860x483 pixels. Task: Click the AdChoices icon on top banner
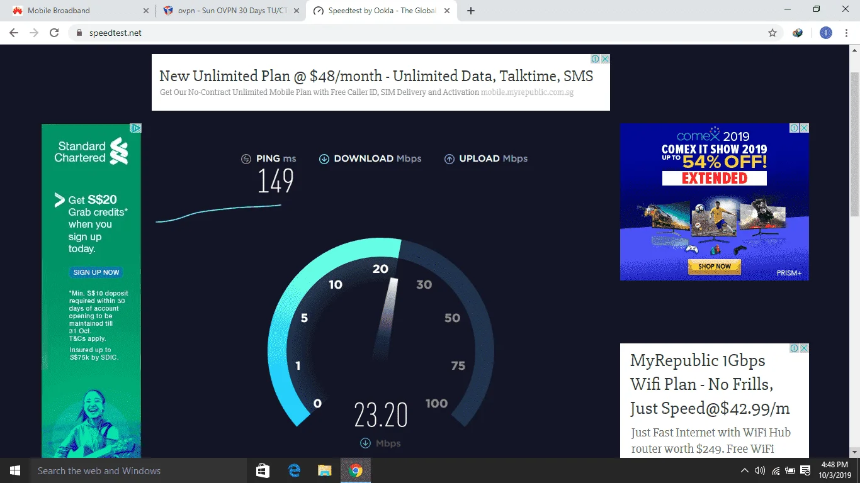point(595,59)
